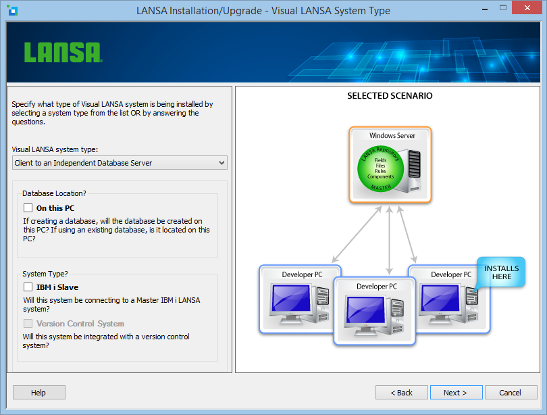Image resolution: width=547 pixels, height=415 pixels.
Task: Click the 'IBM i Slave' label text
Action: (57, 287)
